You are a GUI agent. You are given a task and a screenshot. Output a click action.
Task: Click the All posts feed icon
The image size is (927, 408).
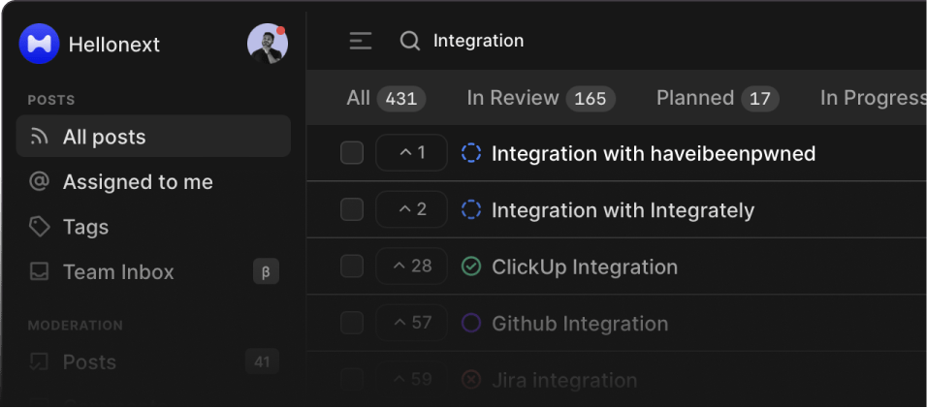point(39,137)
